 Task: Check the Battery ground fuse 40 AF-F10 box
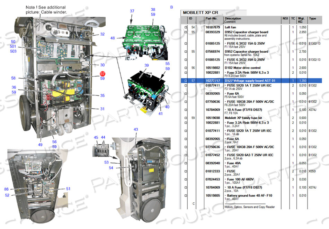186,196
